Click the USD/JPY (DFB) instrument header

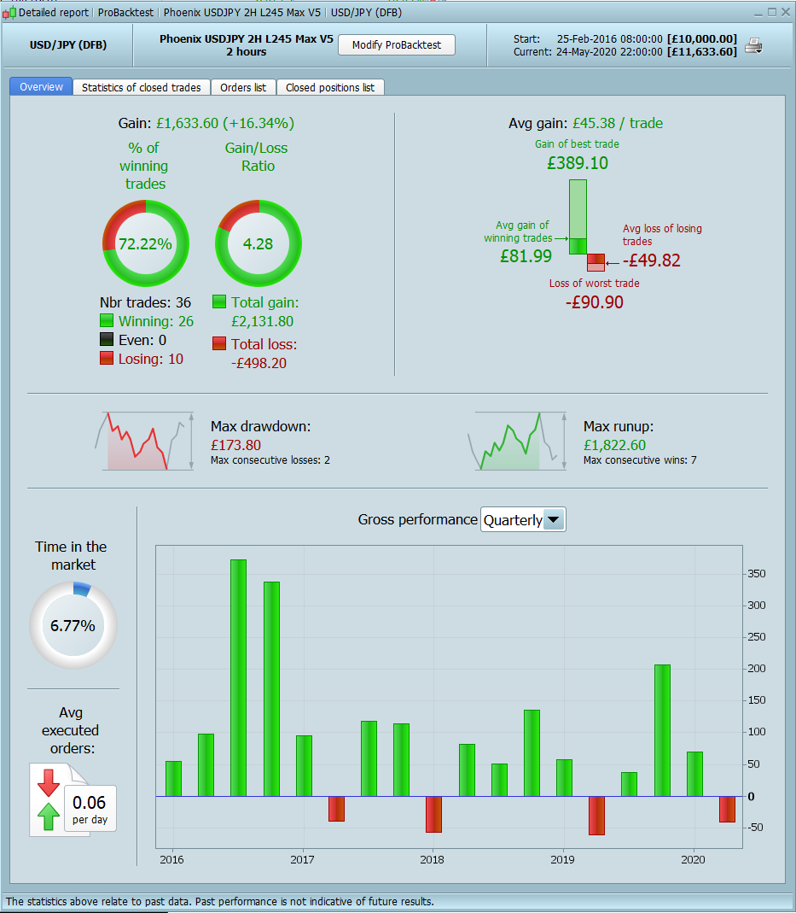[x=68, y=44]
